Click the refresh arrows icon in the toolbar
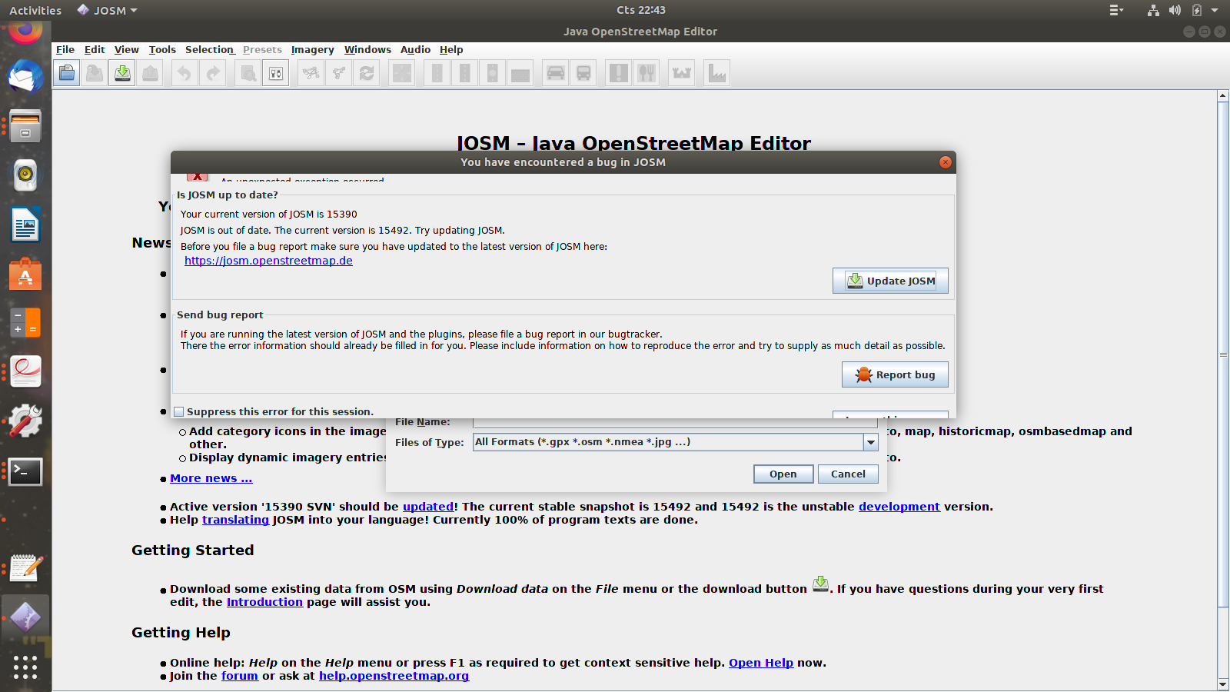1230x692 pixels. point(367,73)
